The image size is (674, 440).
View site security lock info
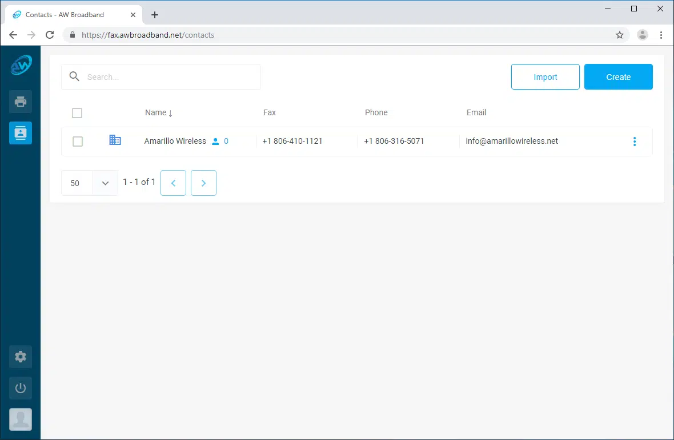(72, 35)
